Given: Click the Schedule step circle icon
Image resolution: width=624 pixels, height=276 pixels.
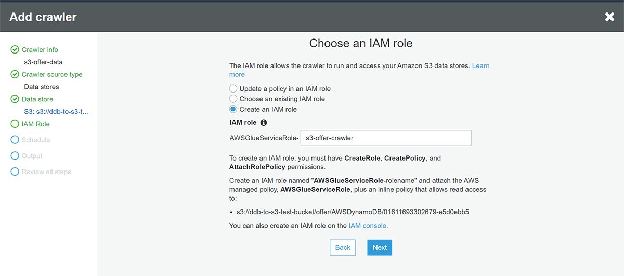Looking at the screenshot, I should click(15, 140).
